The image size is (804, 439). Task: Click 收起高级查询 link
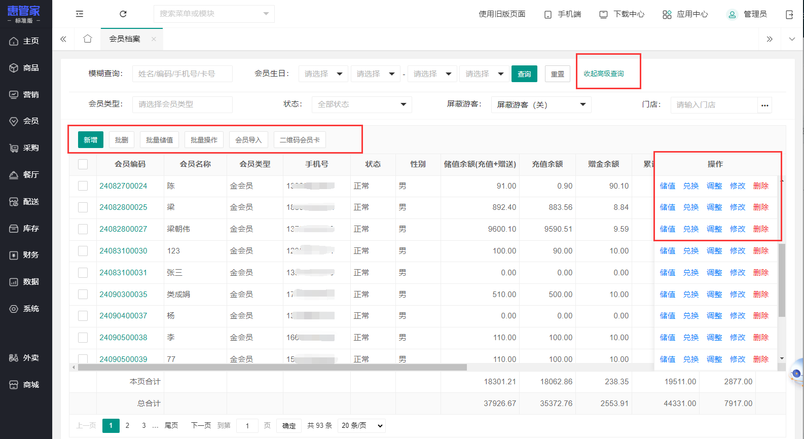(x=604, y=74)
